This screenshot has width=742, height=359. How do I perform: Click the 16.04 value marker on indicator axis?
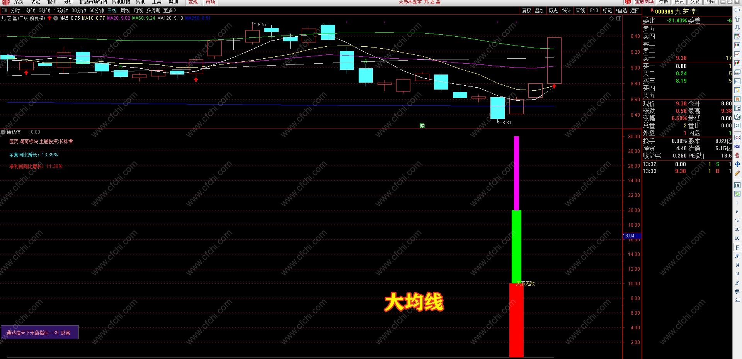[632, 236]
